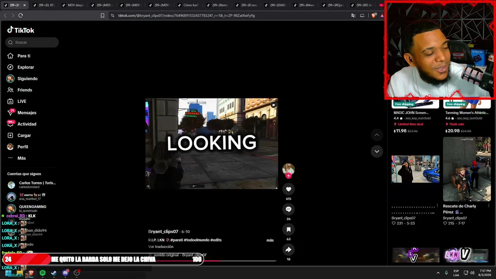Screen dimensions: 496x279
Task: Click the translate page icon
Action: point(353,15)
